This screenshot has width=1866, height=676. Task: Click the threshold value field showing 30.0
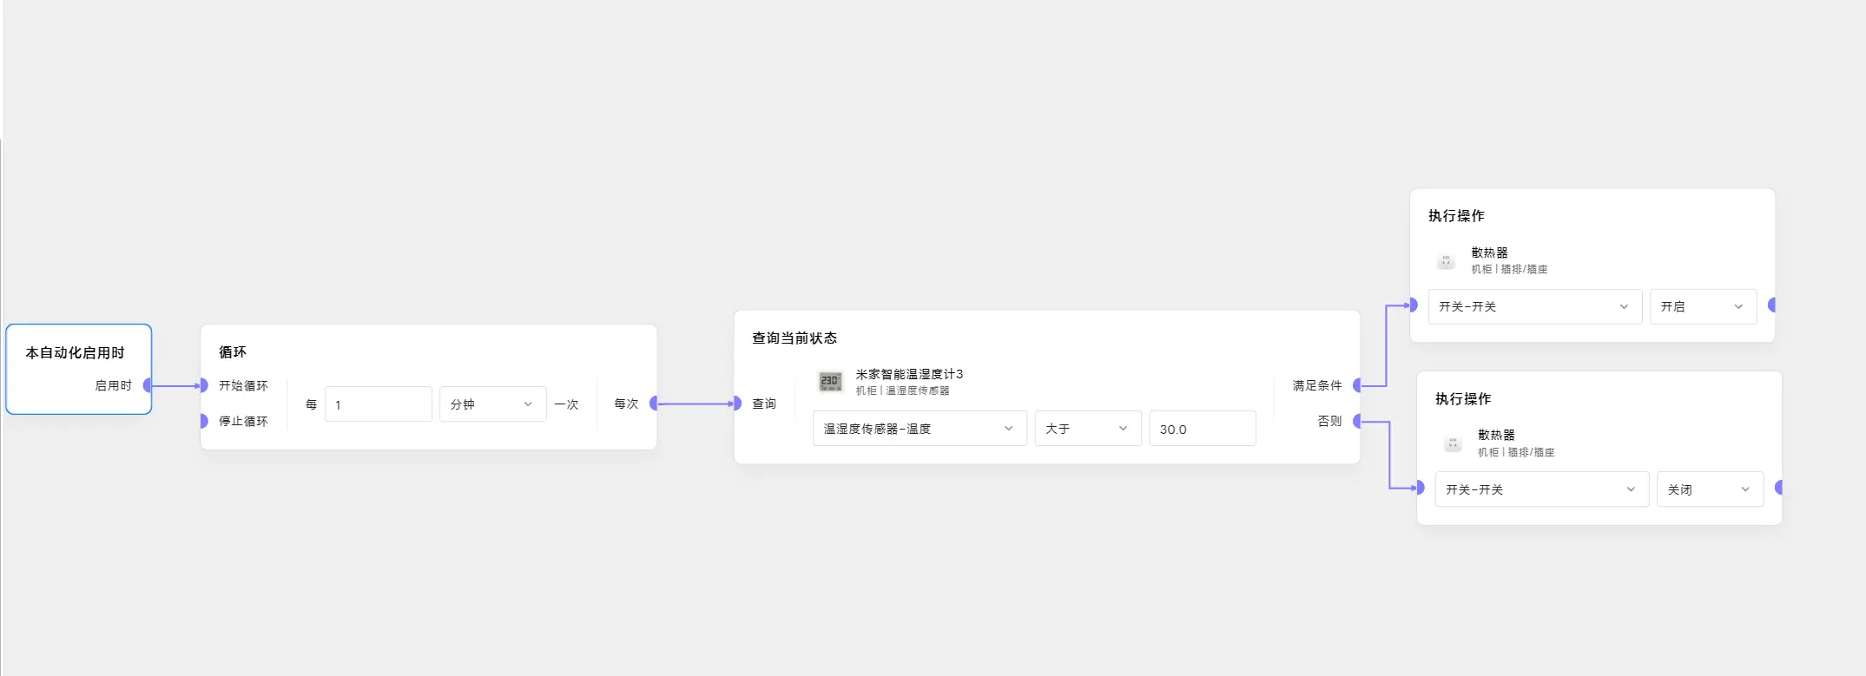point(1202,429)
